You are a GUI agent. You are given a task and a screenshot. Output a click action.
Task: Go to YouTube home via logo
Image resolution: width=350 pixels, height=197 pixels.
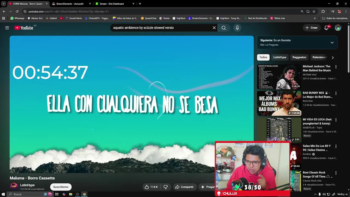[x=24, y=28]
